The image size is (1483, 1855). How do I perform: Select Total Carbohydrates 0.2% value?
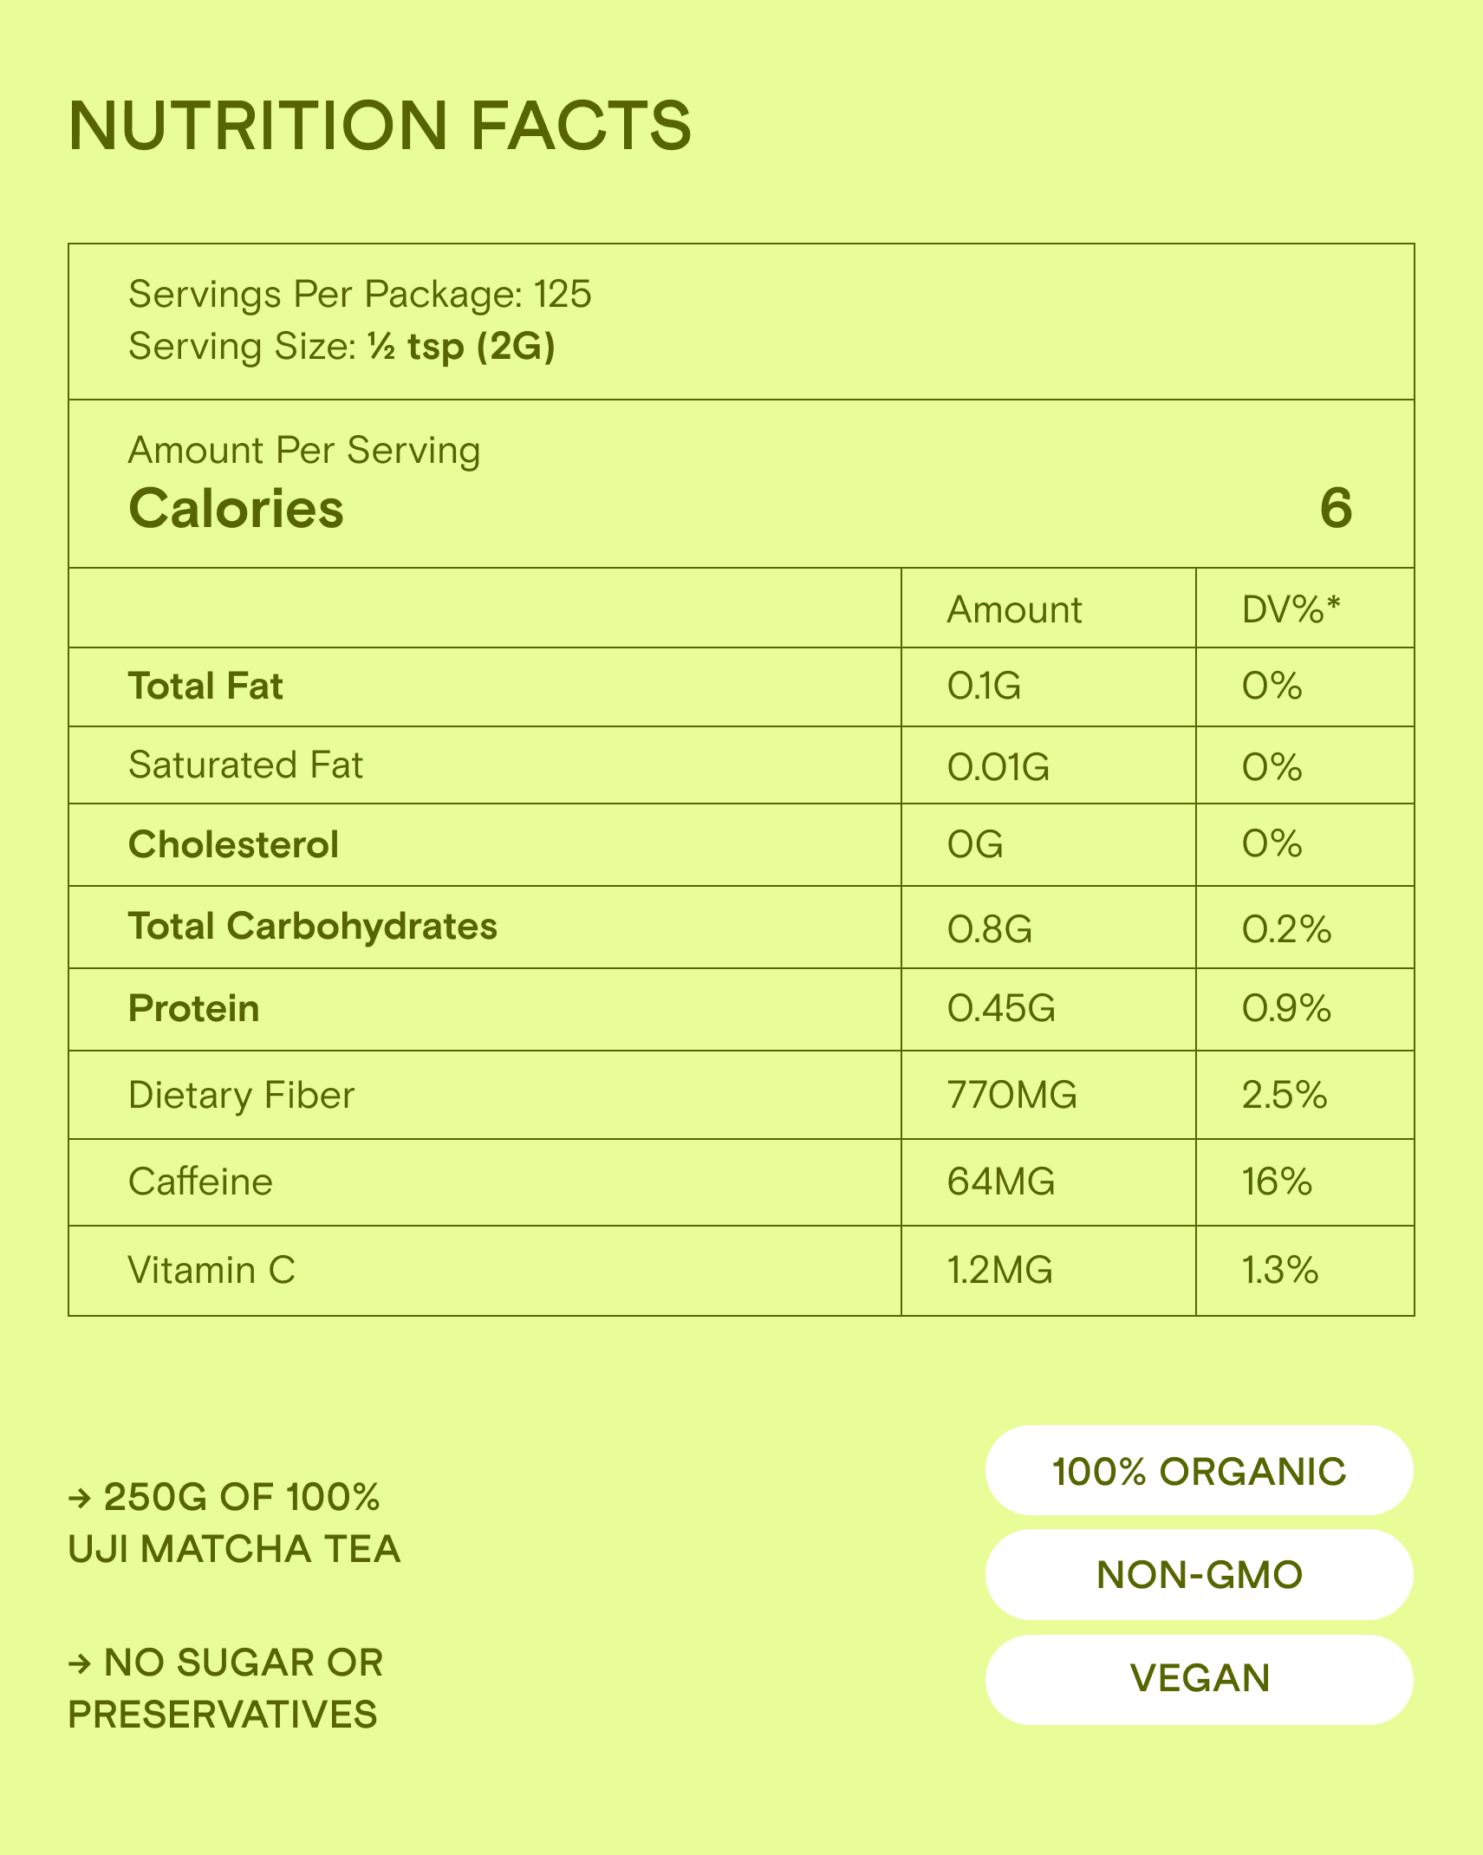(1286, 929)
